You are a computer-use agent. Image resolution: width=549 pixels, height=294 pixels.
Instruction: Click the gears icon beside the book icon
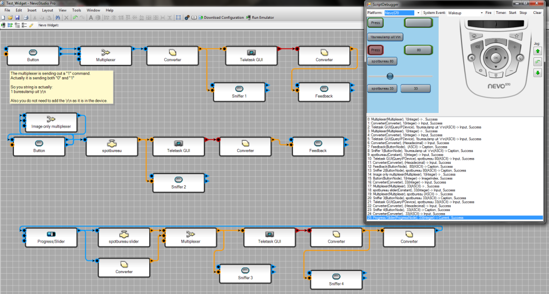tap(187, 18)
